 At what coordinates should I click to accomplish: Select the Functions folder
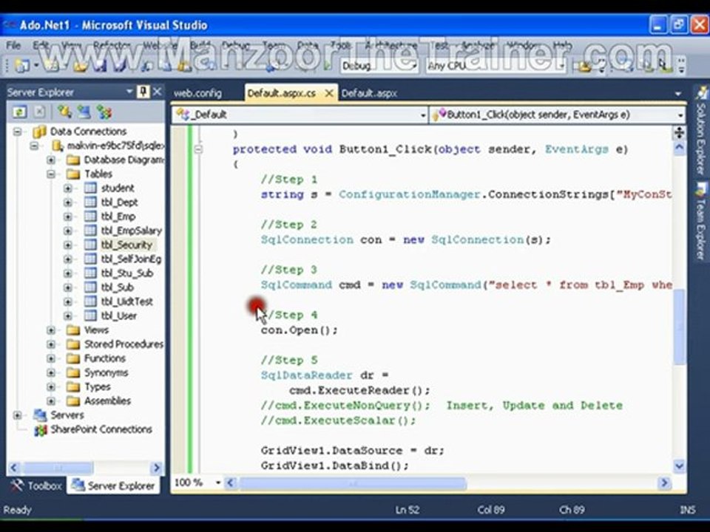point(104,358)
